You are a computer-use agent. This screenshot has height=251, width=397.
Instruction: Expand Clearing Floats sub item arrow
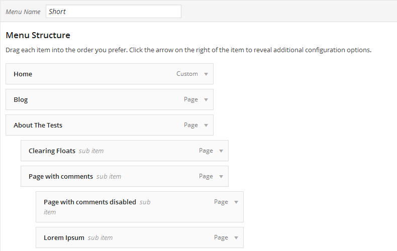(x=221, y=151)
